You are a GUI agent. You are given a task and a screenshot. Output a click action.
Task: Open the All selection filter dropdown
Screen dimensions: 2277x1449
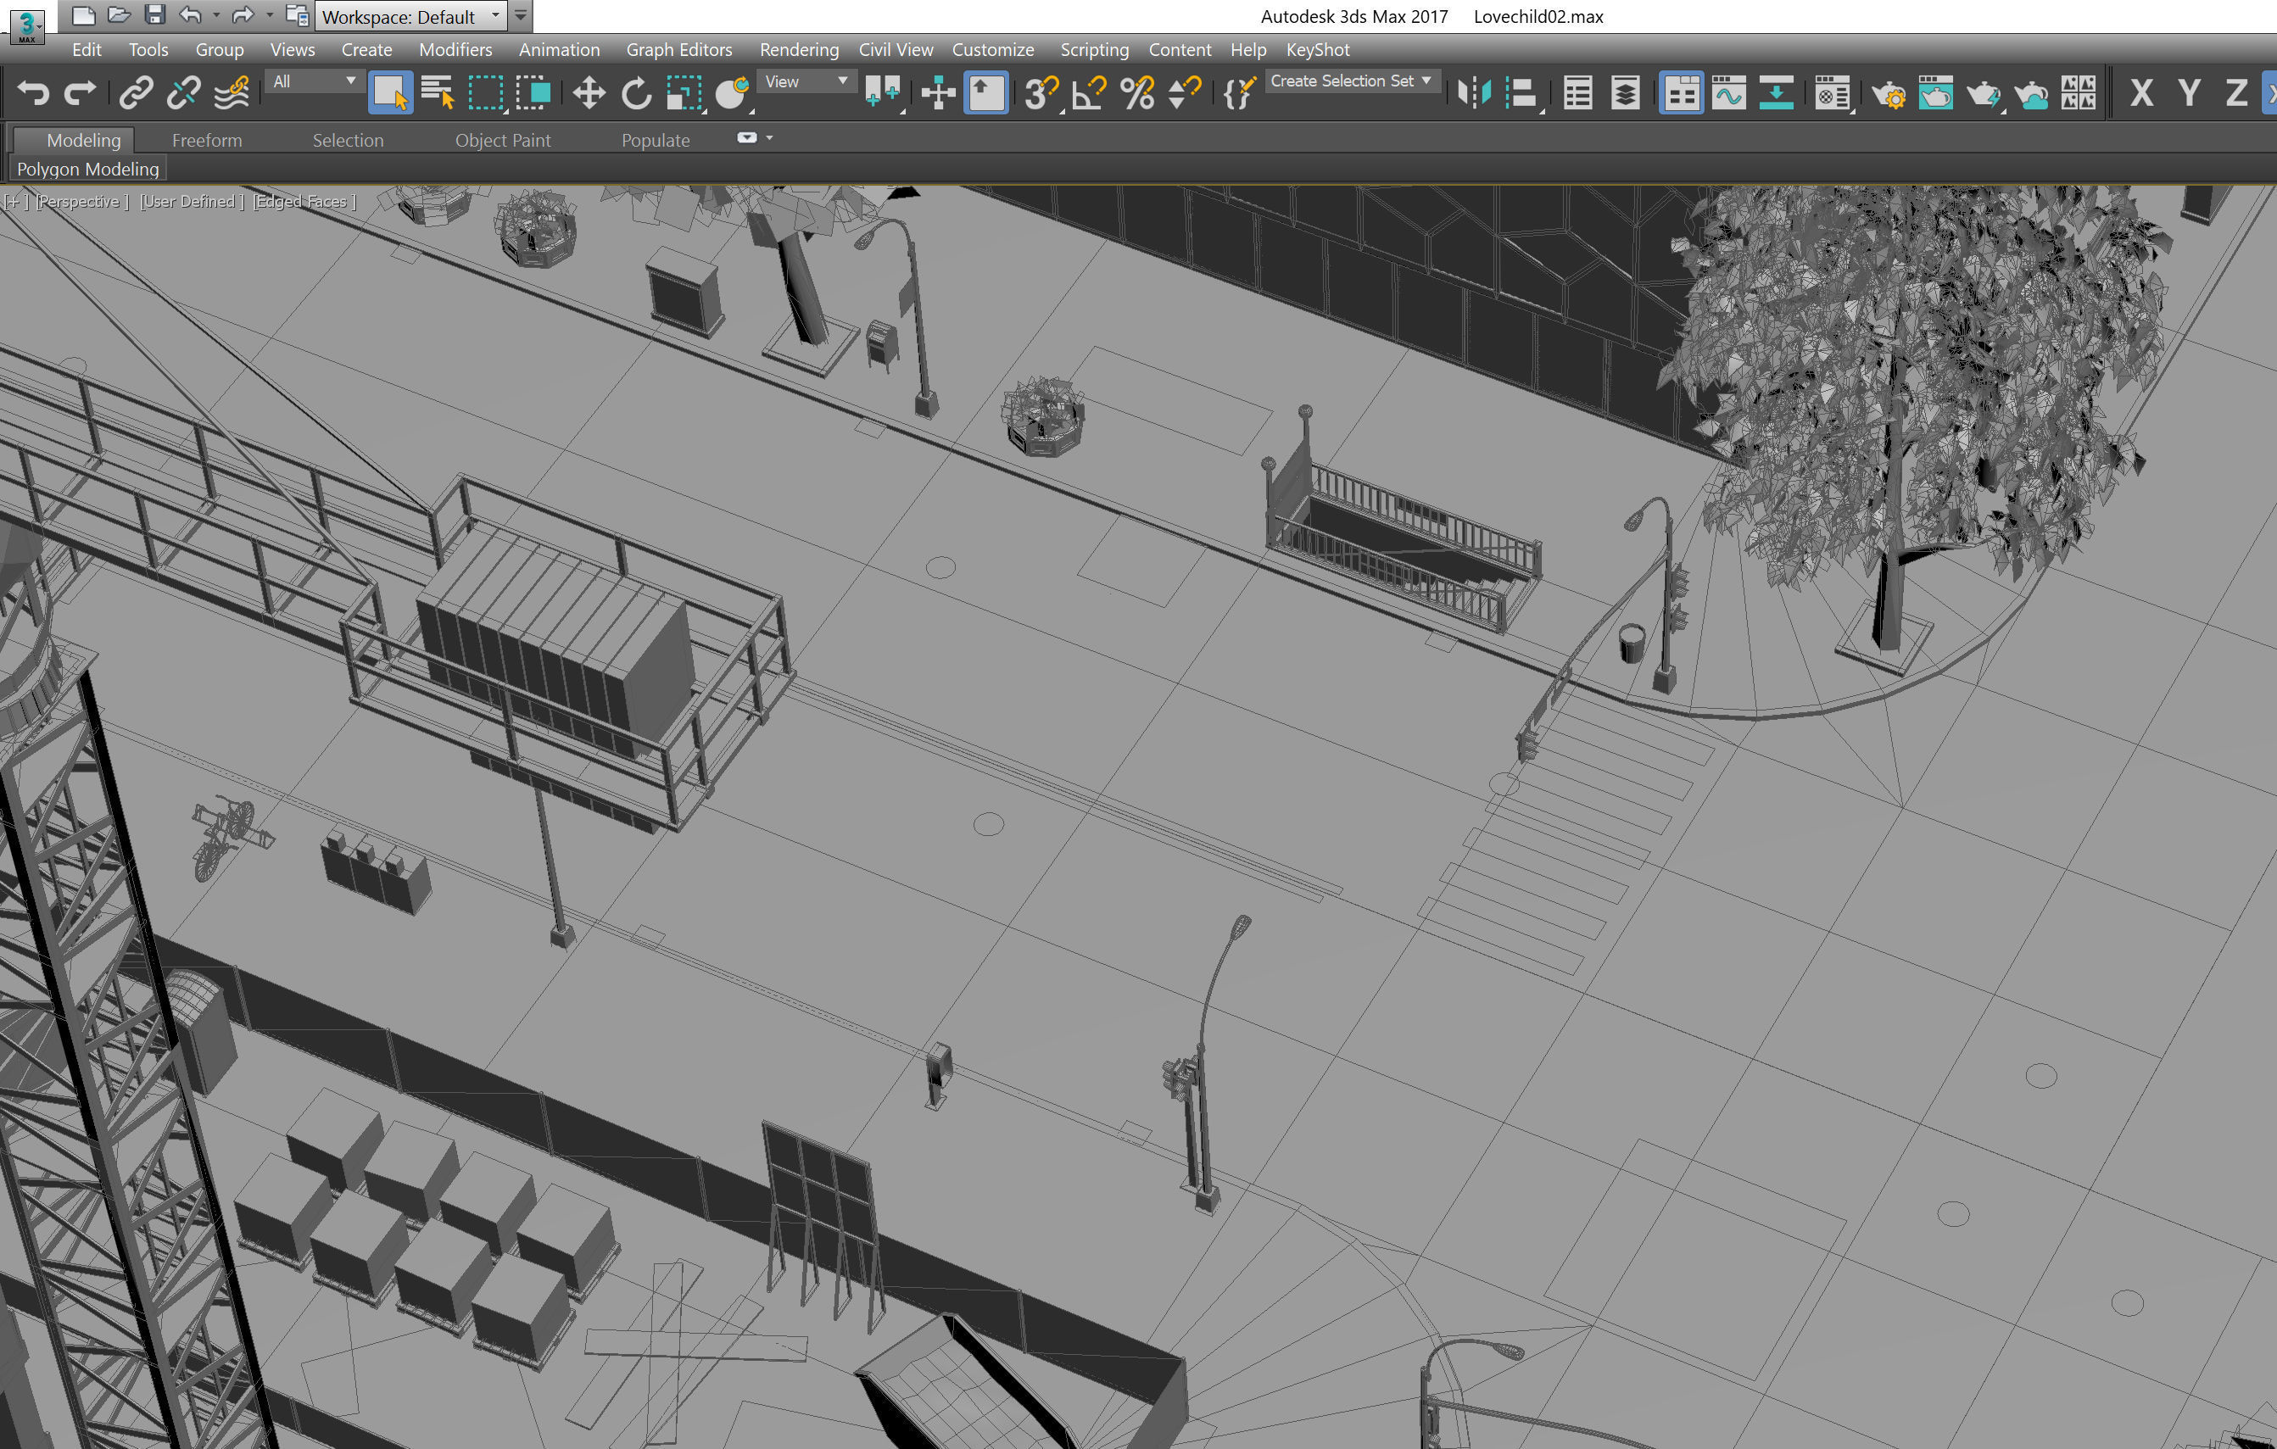pyautogui.click(x=314, y=82)
